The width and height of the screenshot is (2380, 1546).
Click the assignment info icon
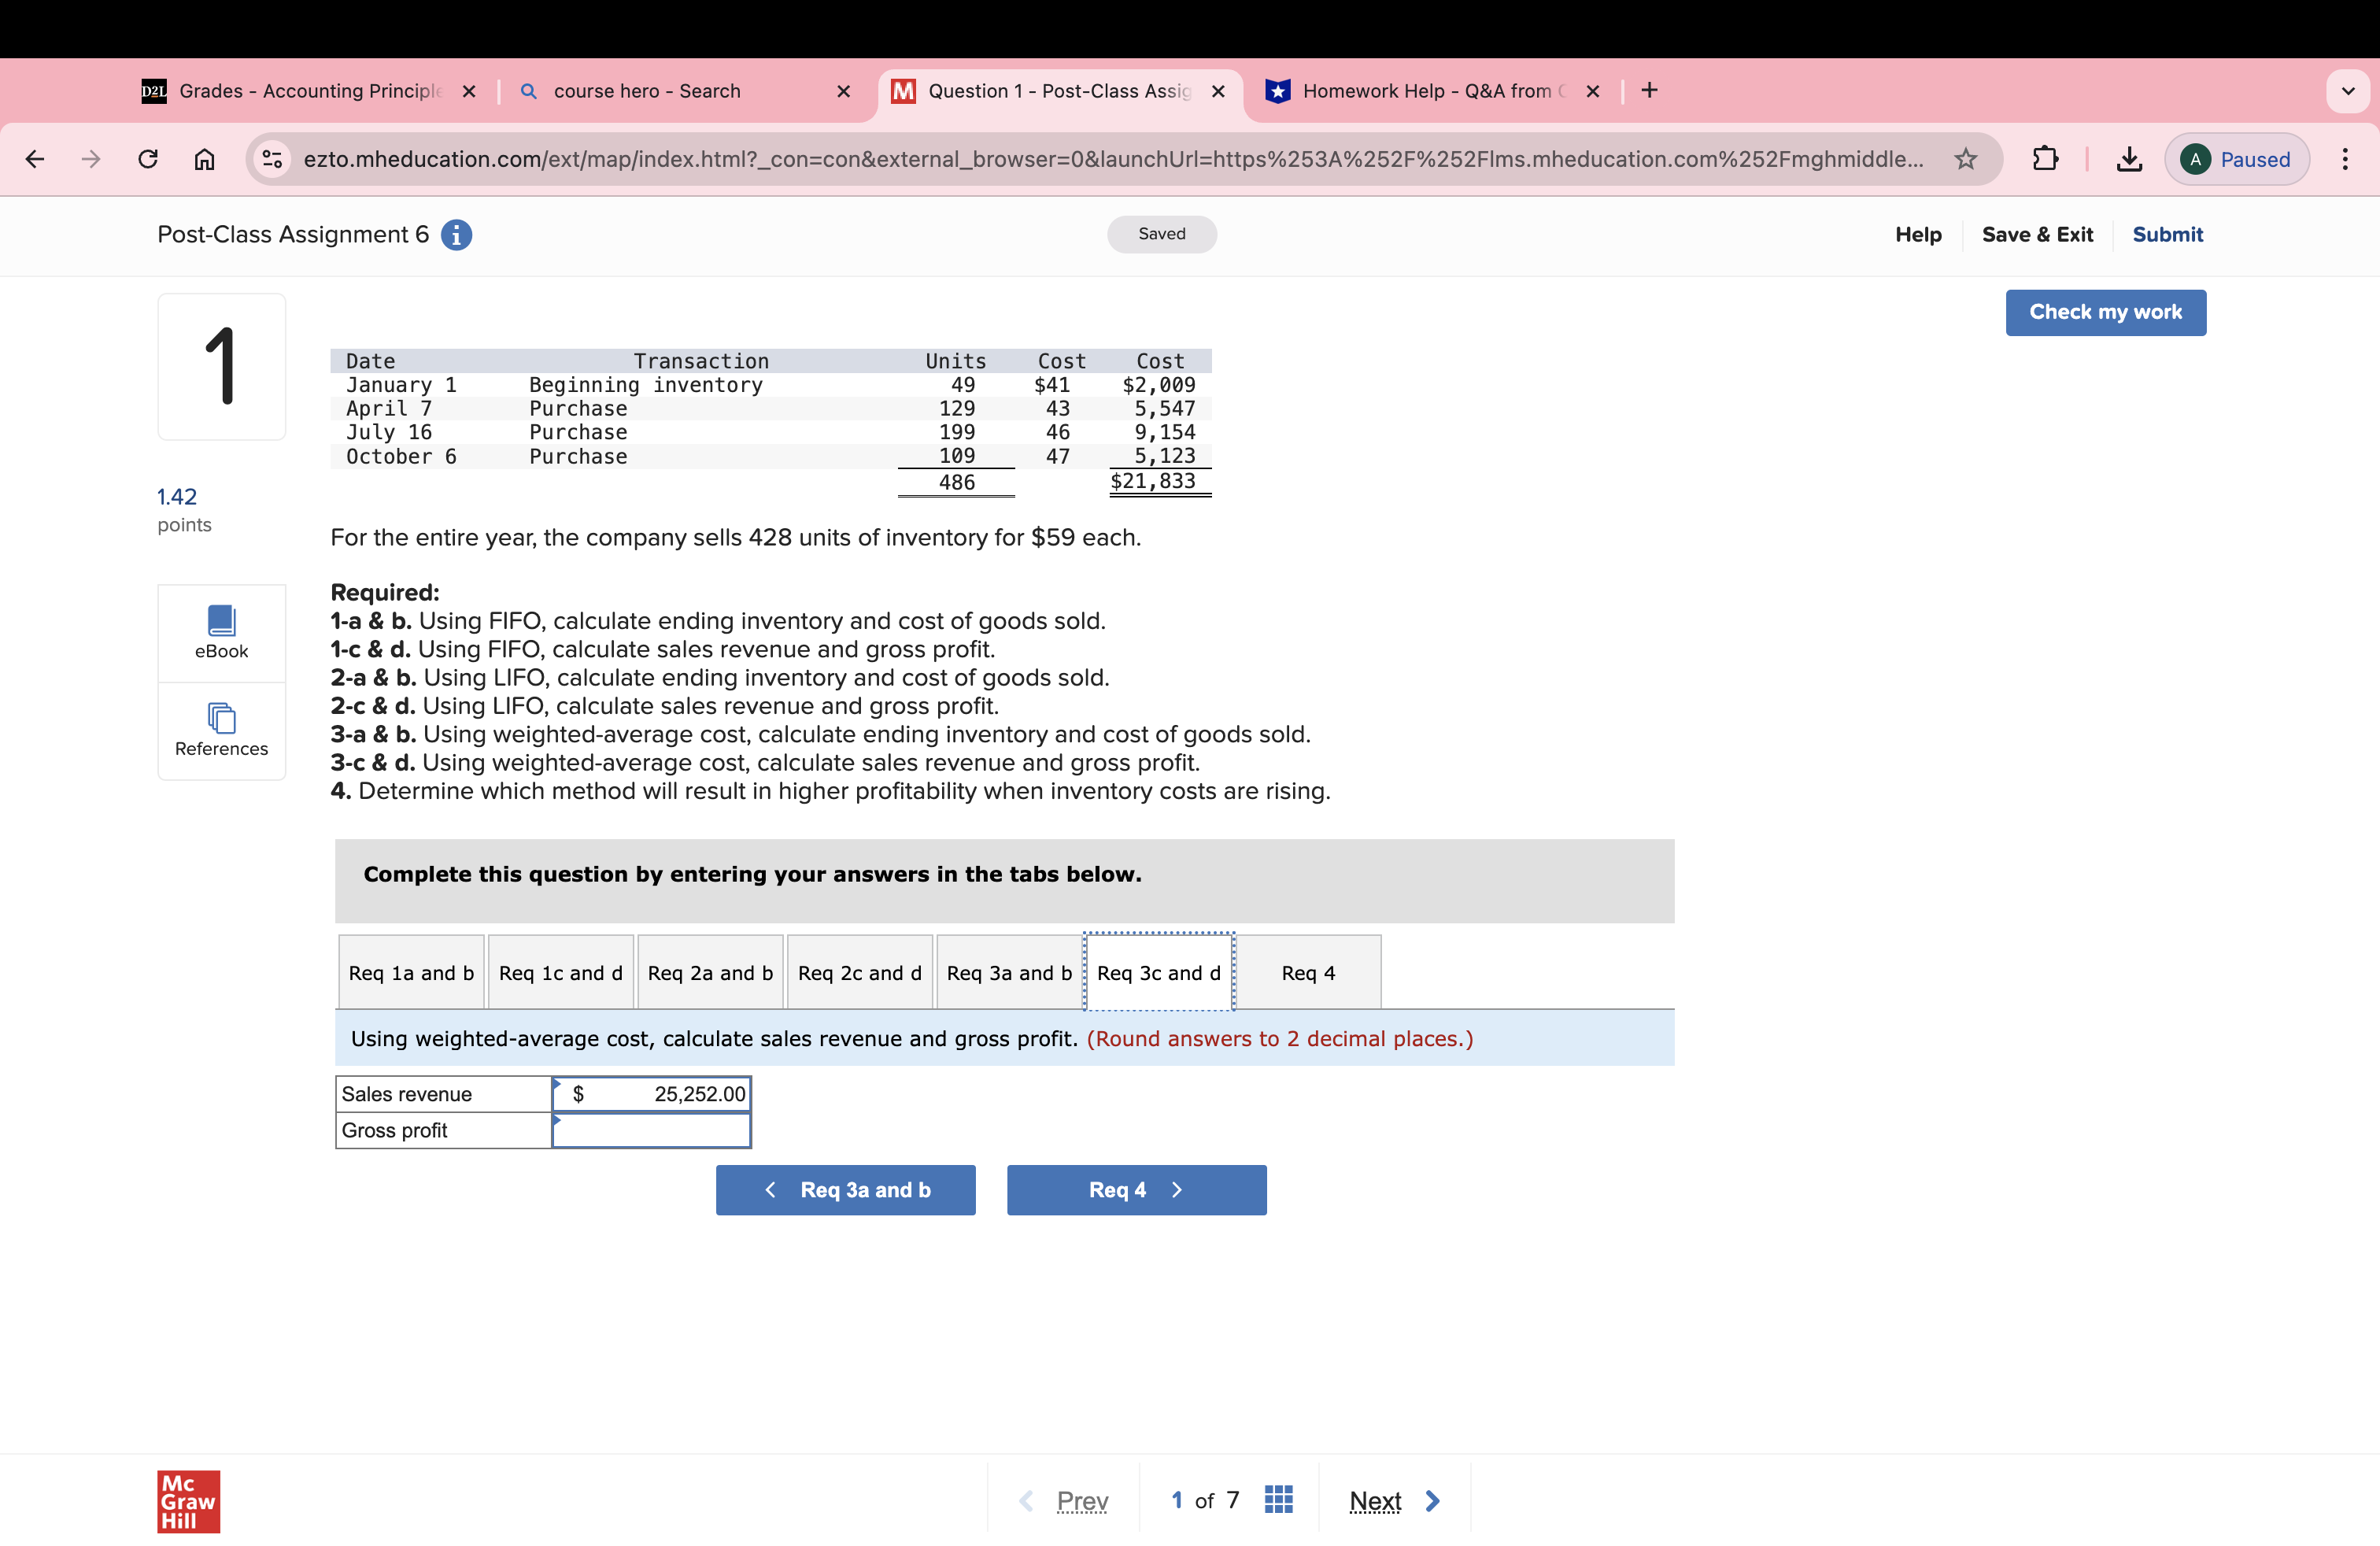tap(456, 235)
